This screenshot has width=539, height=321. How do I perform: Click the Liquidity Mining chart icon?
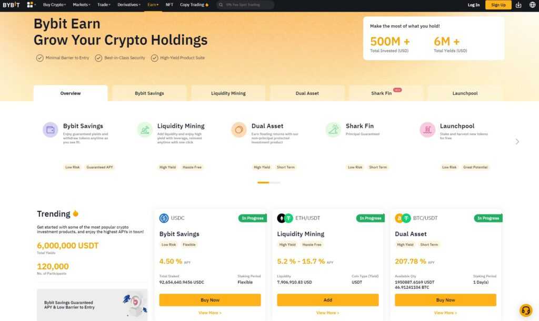pyautogui.click(x=145, y=129)
